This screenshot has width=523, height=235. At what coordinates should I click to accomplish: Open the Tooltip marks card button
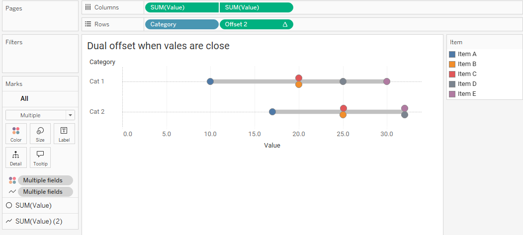pyautogui.click(x=40, y=157)
